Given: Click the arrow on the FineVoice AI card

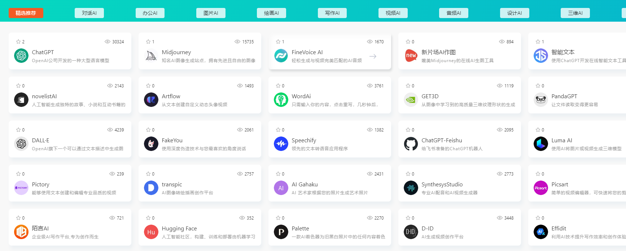Looking at the screenshot, I should [373, 56].
